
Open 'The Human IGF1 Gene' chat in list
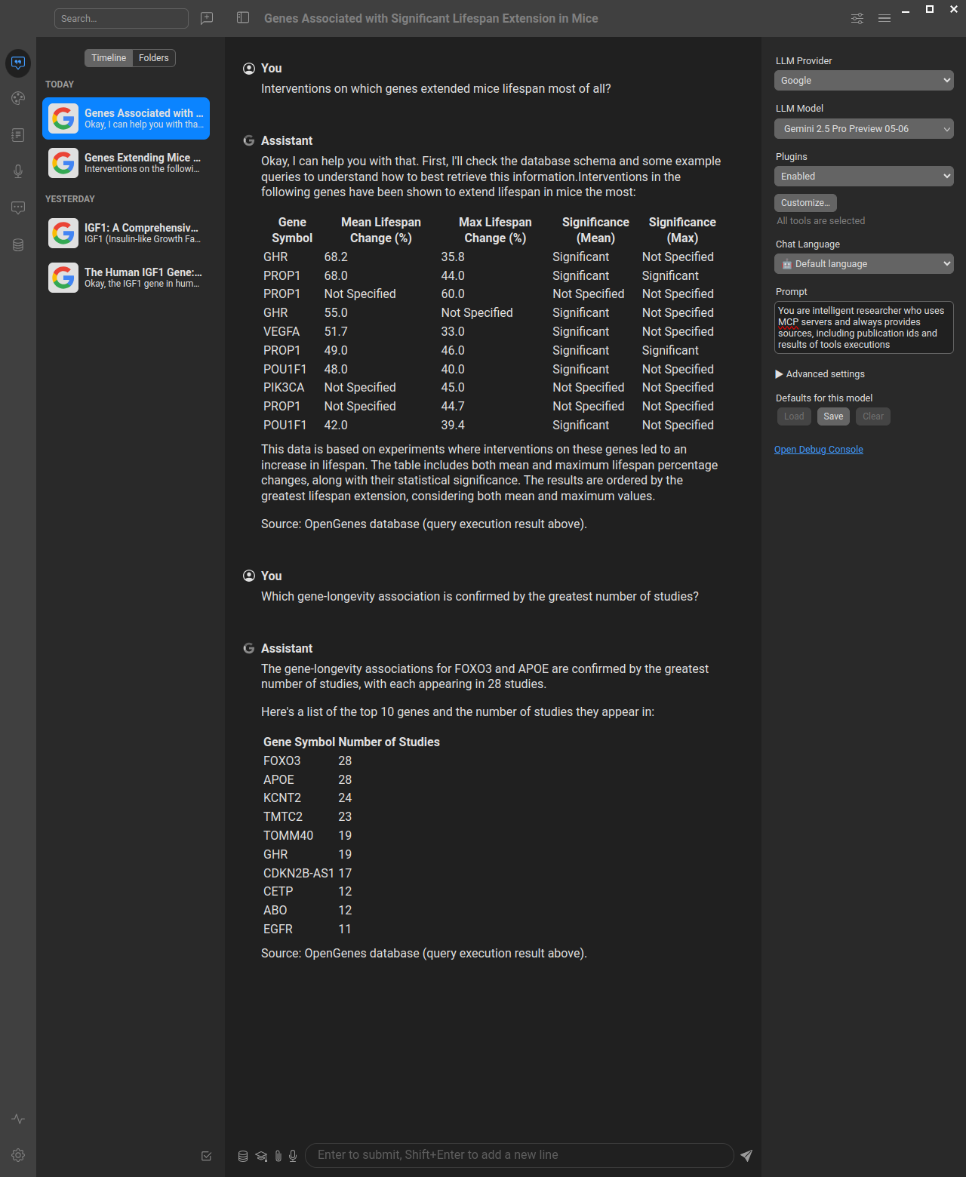coord(126,278)
